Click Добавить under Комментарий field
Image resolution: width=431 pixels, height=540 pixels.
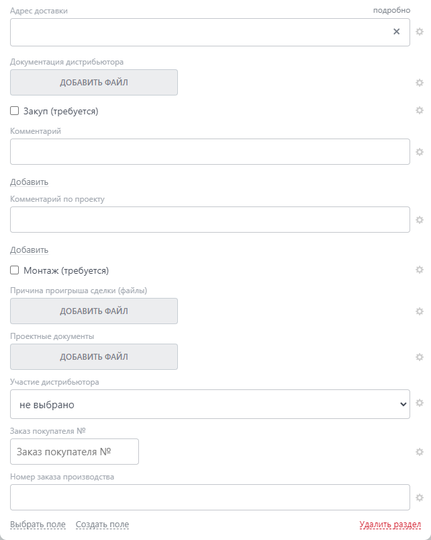[x=30, y=182]
